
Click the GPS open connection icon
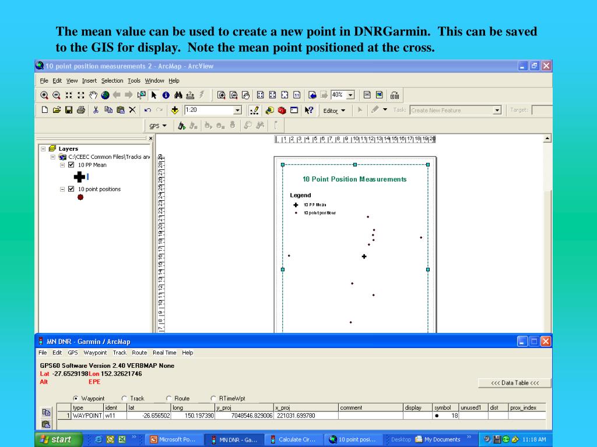[182, 126]
